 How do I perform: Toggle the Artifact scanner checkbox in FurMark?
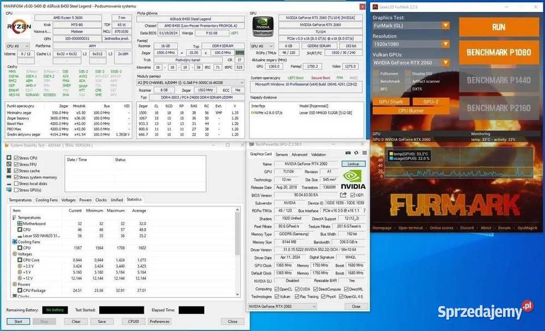[408, 81]
